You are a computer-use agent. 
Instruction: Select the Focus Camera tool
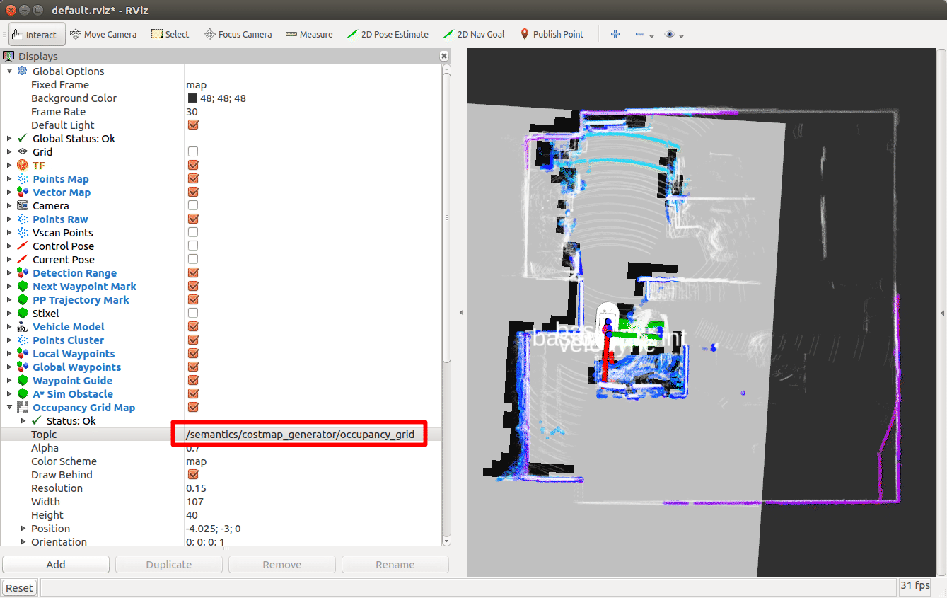(238, 34)
